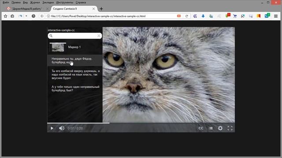Close the ДиректМедиа tab

[47, 9]
